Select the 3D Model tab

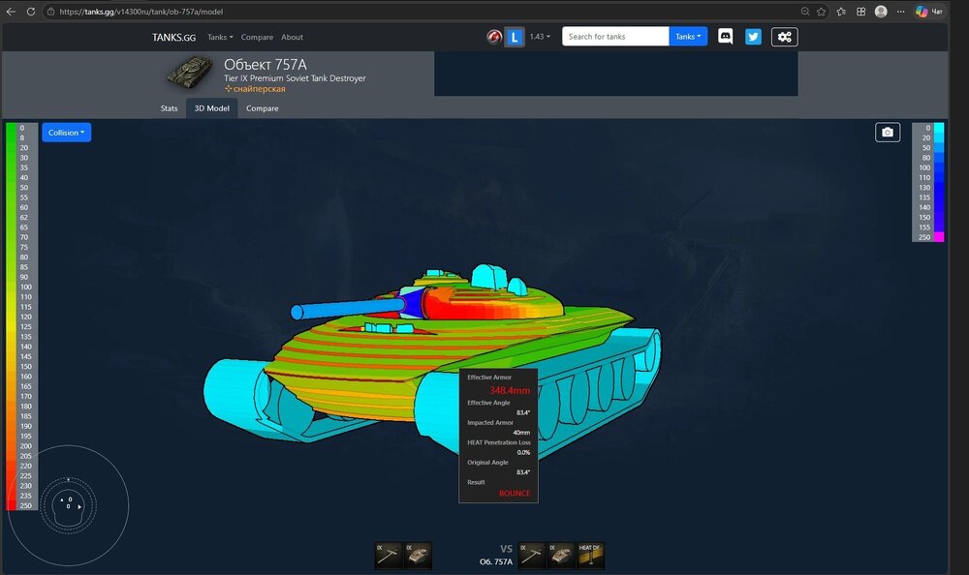(212, 108)
